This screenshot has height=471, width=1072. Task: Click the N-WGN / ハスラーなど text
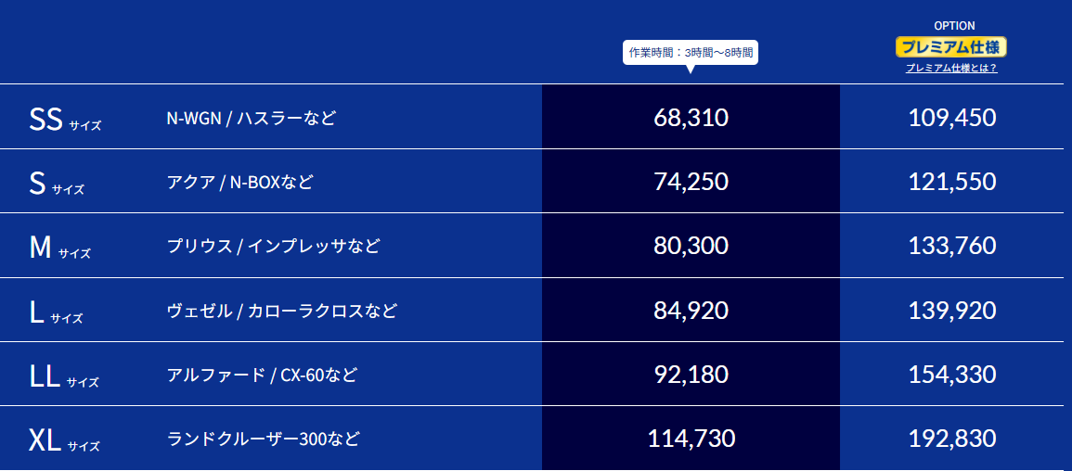click(x=252, y=118)
